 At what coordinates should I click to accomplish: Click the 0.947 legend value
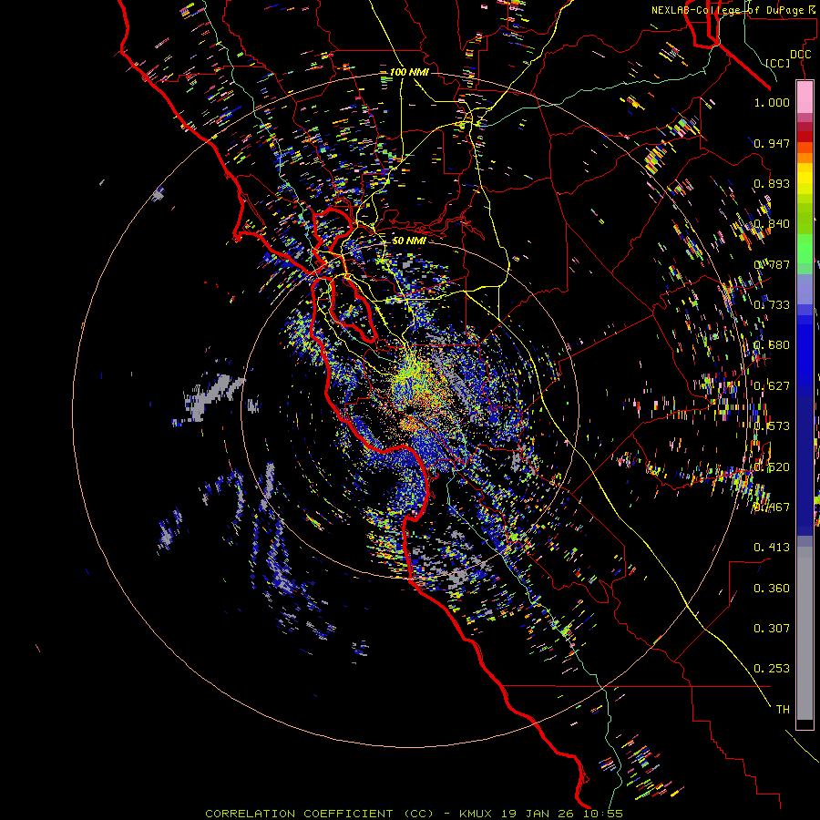point(772,143)
